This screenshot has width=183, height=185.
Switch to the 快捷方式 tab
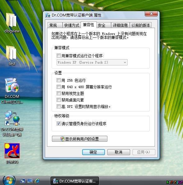tap(72, 25)
